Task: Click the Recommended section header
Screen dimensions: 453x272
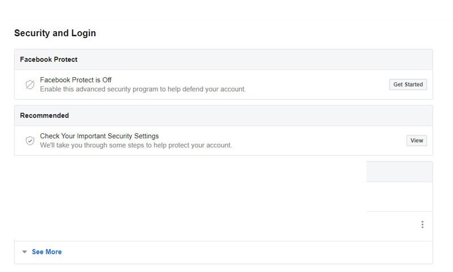Action: [x=223, y=116]
